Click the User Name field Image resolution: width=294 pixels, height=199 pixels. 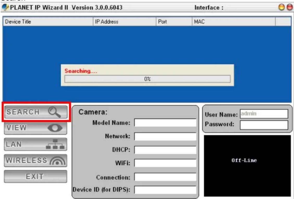(264, 114)
